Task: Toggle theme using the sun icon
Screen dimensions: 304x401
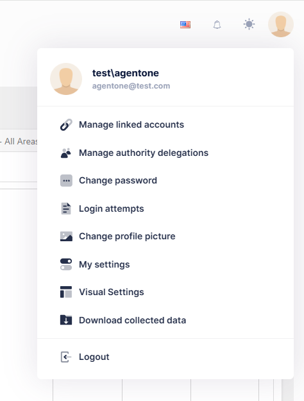Action: [249, 24]
